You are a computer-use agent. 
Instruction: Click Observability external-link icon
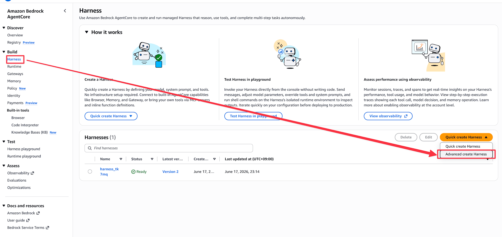click(x=32, y=173)
